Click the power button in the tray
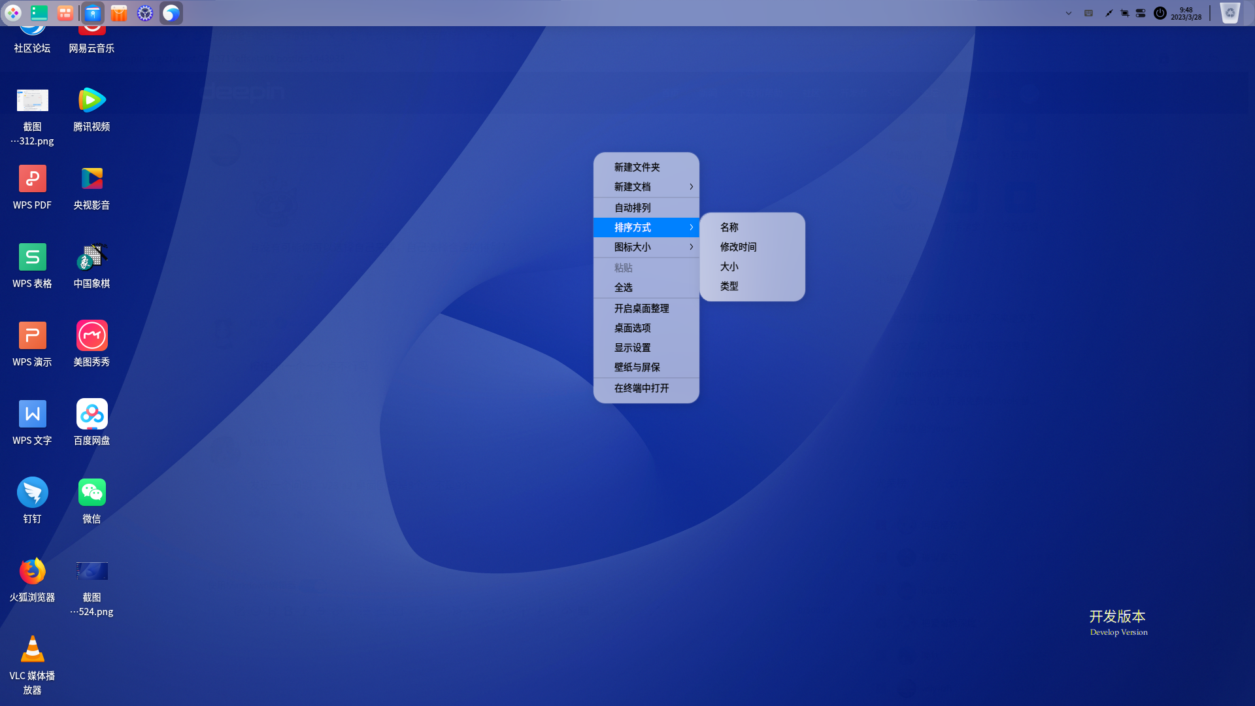1255x706 pixels. [x=1160, y=13]
